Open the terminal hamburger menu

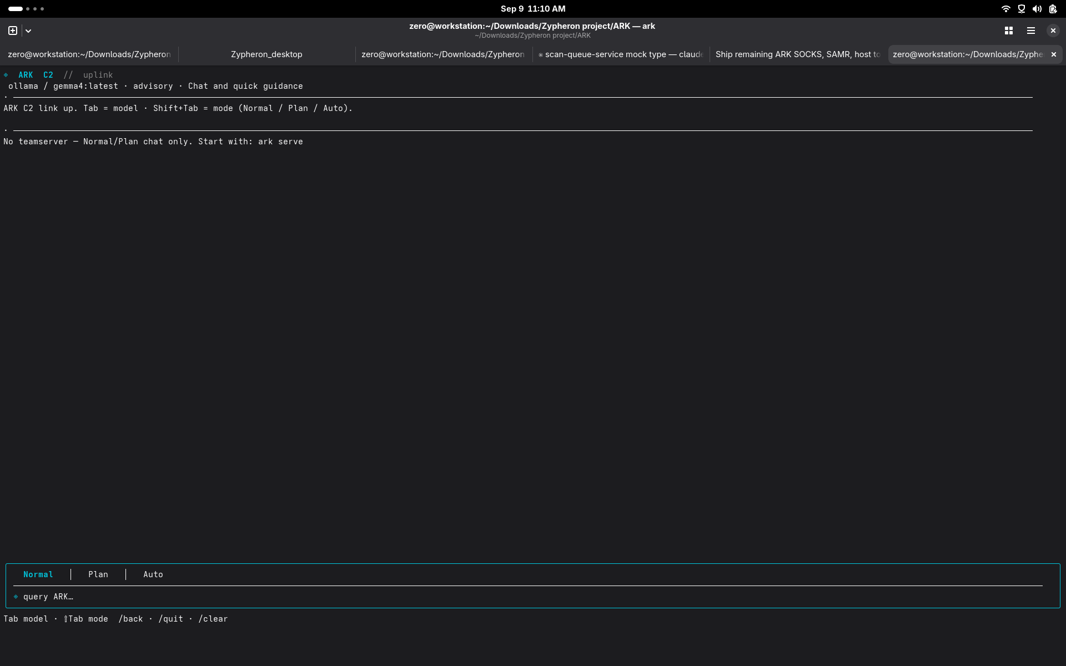pos(1031,31)
